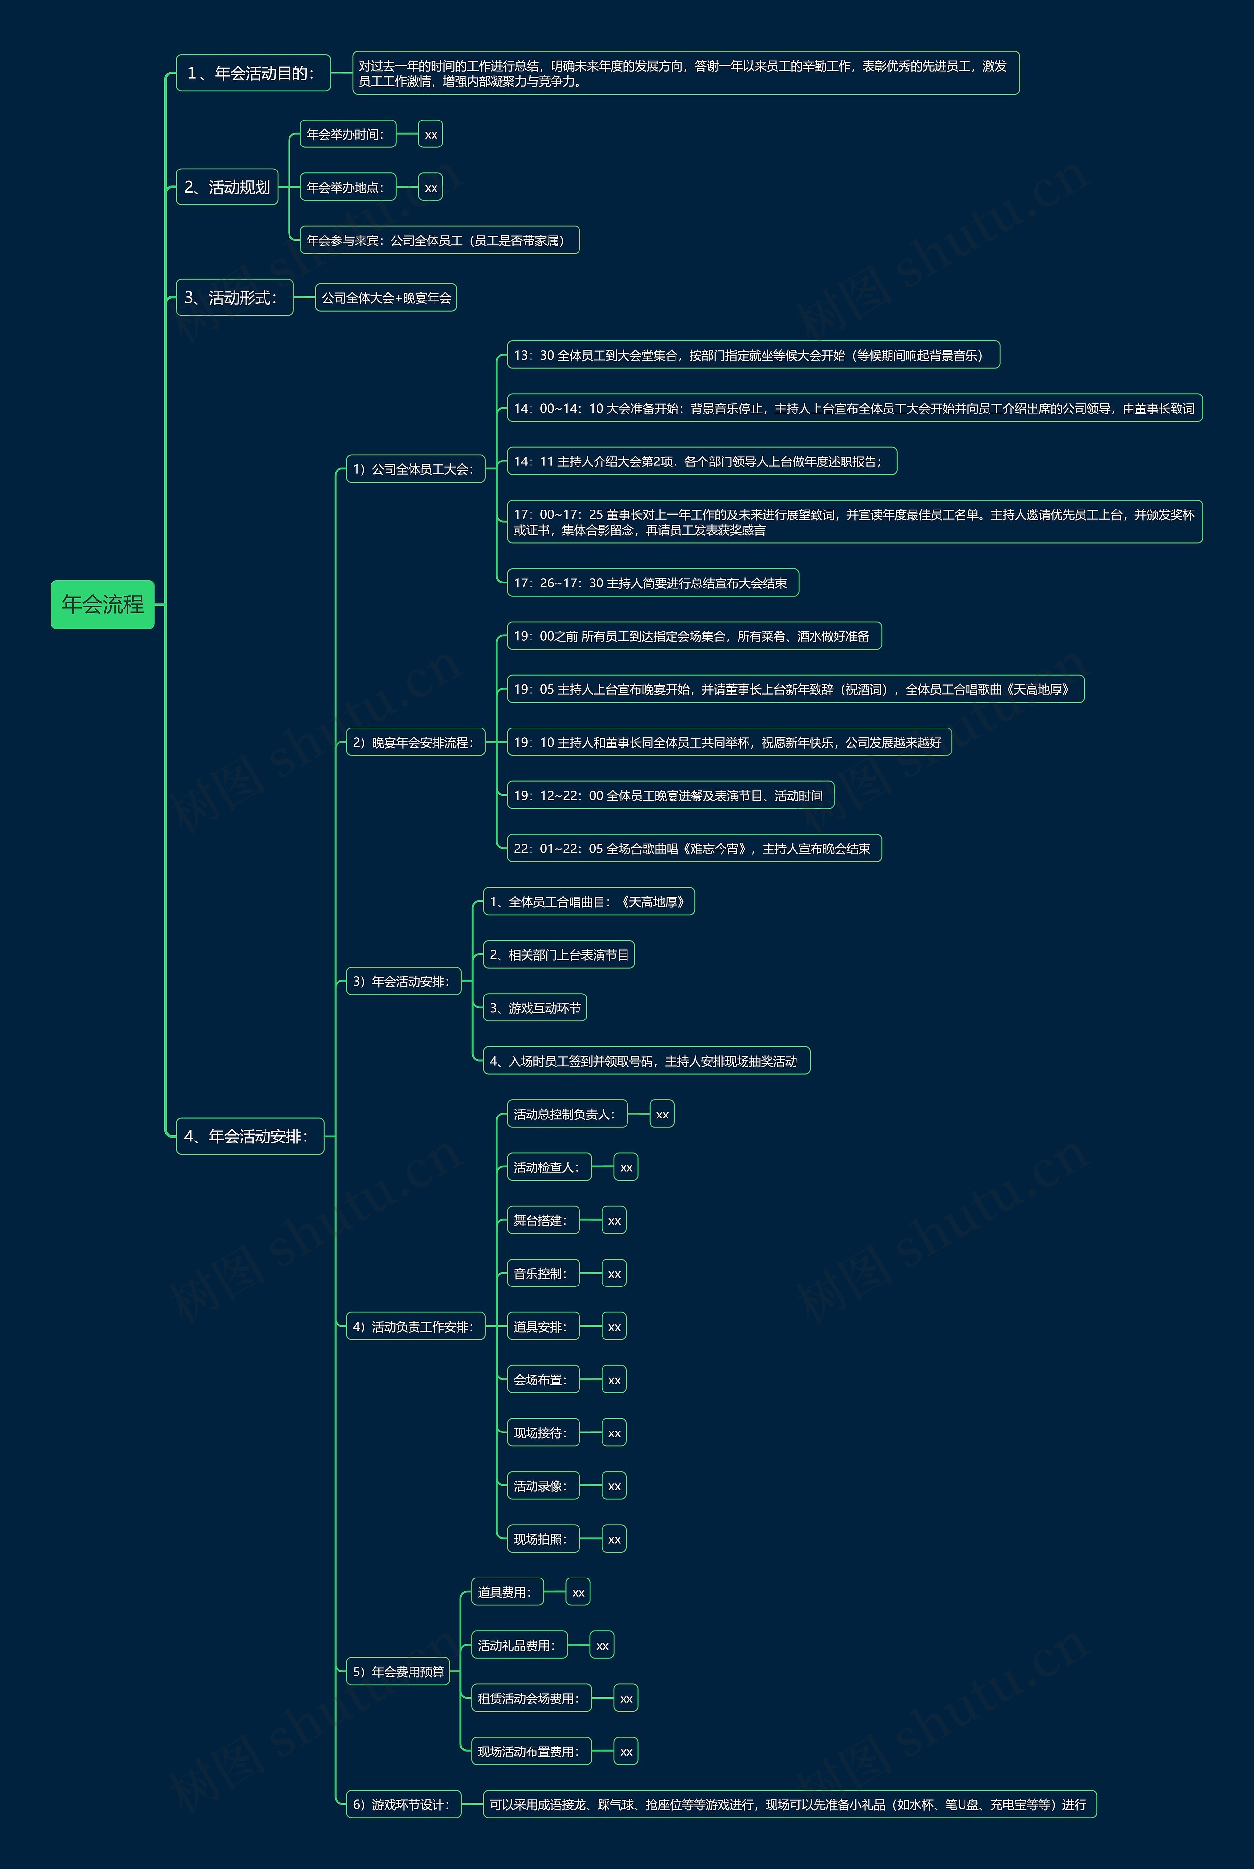Click the 19:10 主持人和董事长举杯 item
Image resolution: width=1254 pixels, height=1869 pixels.
tap(728, 742)
